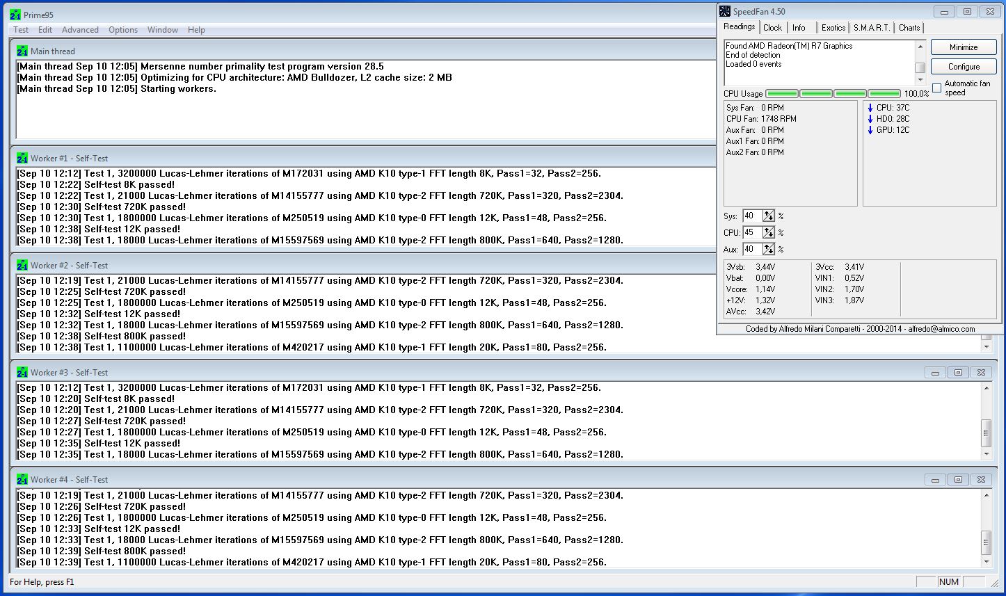Click the 'Vcore: 1,14V' voltage reading
The height and width of the screenshot is (596, 1006).
(x=751, y=289)
